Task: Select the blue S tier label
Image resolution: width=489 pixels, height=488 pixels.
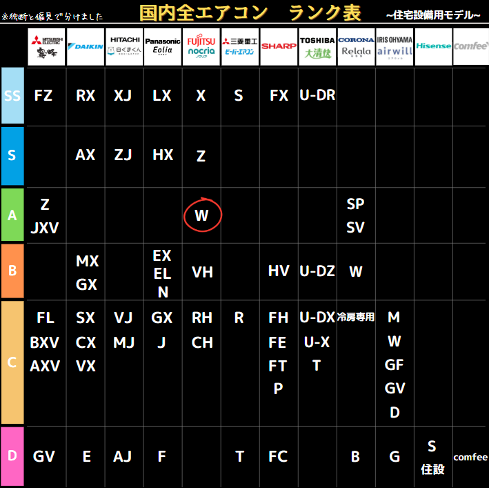Action: (x=12, y=156)
